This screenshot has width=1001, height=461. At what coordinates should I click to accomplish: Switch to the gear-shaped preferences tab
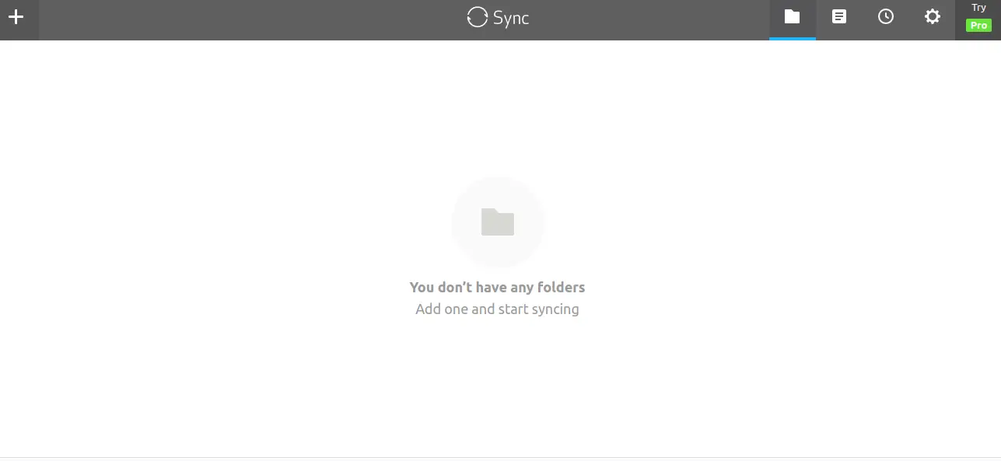(x=933, y=17)
